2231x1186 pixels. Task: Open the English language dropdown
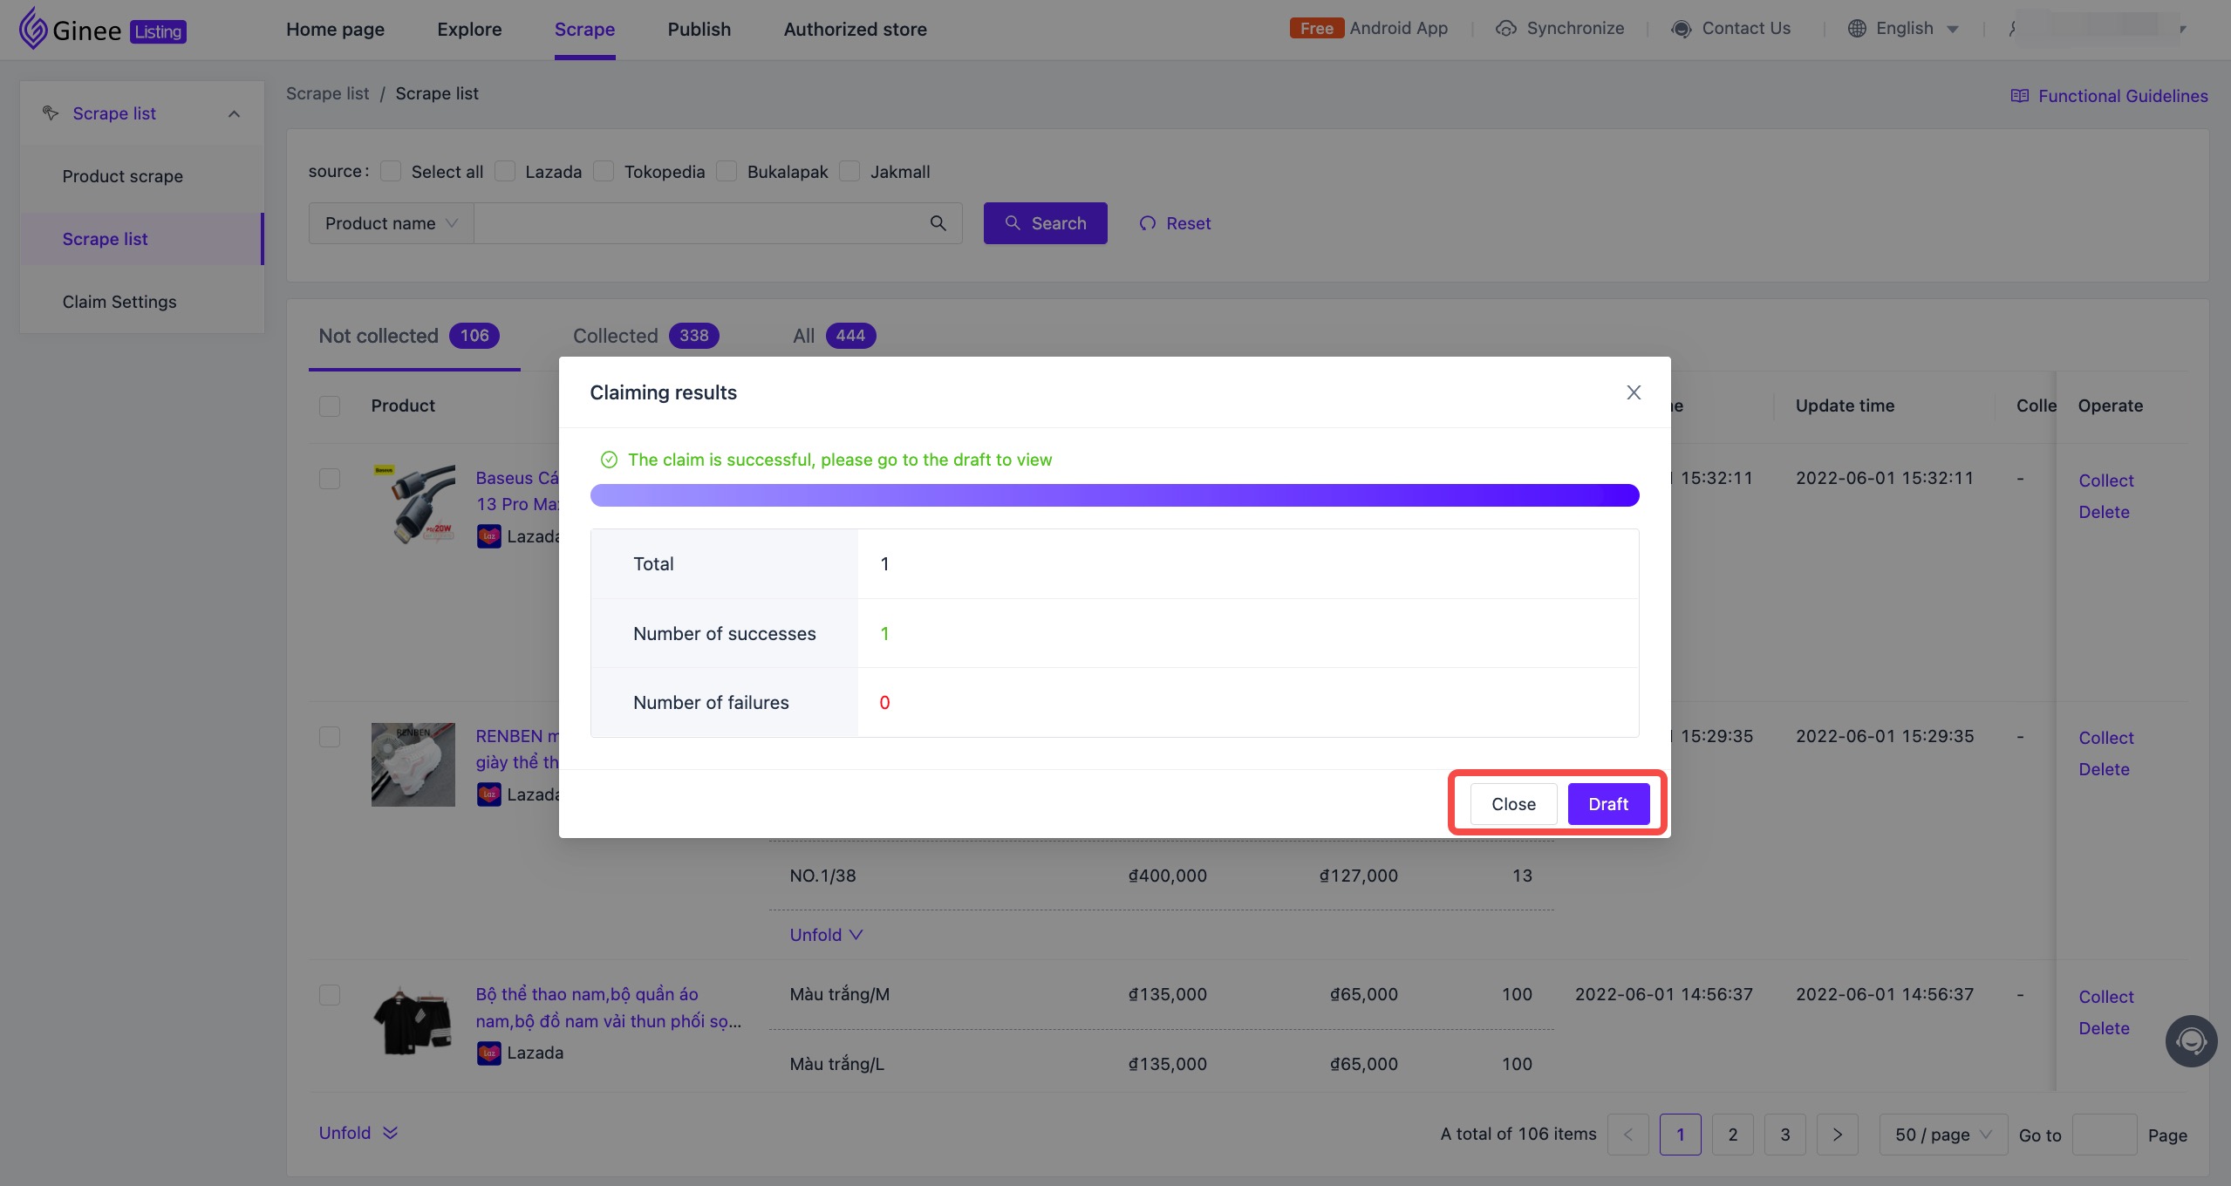point(1903,29)
